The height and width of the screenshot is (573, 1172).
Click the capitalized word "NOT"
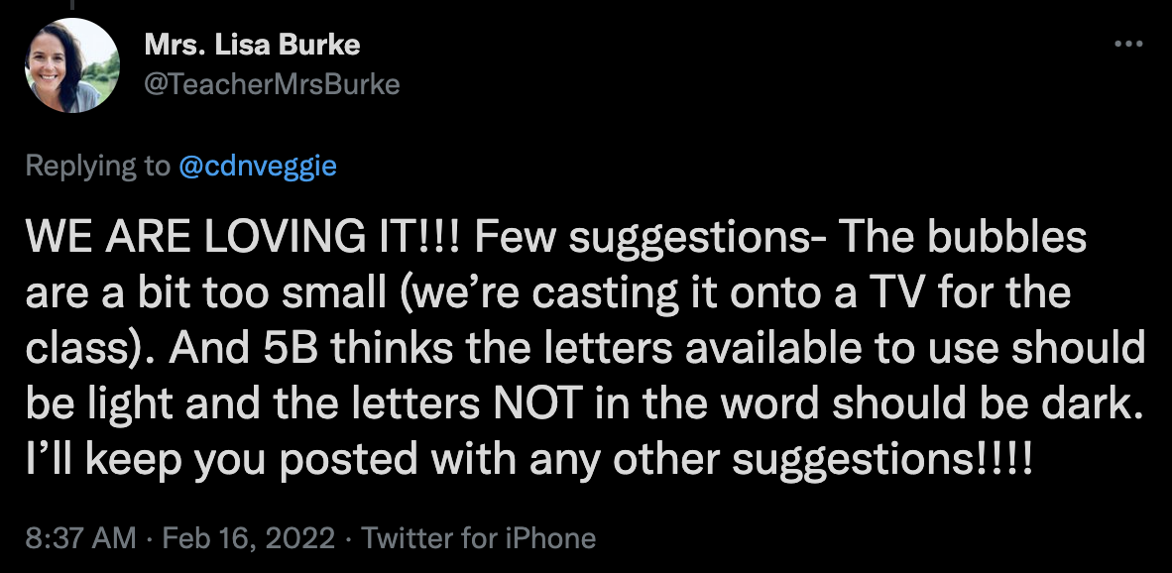click(543, 403)
